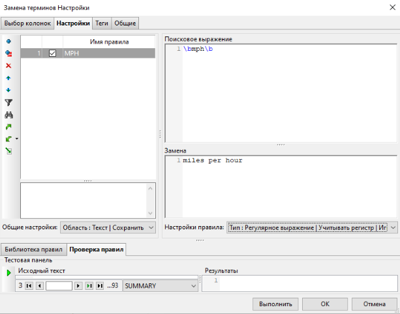Delete rule with the red X icon
This screenshot has height=314, width=400.
[8, 66]
